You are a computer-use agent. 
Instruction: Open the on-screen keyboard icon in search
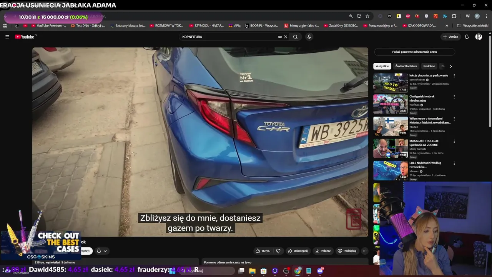click(x=280, y=37)
